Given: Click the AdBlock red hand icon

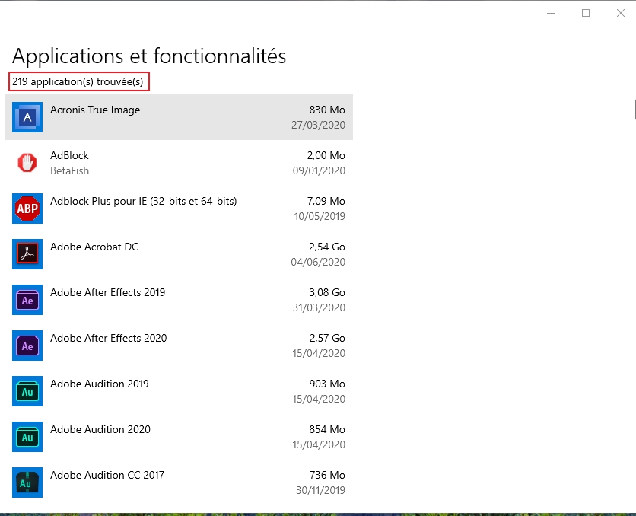Looking at the screenshot, I should tap(27, 163).
